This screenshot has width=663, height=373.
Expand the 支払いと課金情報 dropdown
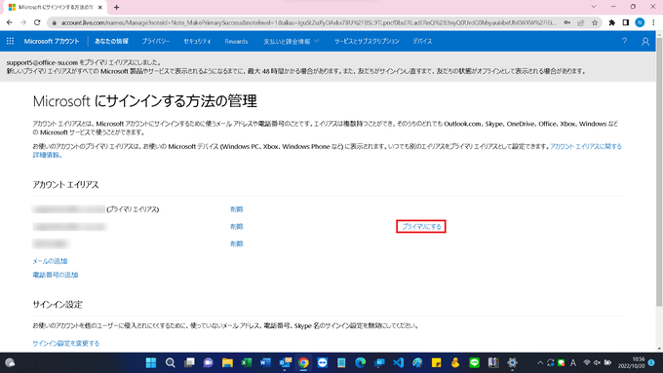coord(291,42)
